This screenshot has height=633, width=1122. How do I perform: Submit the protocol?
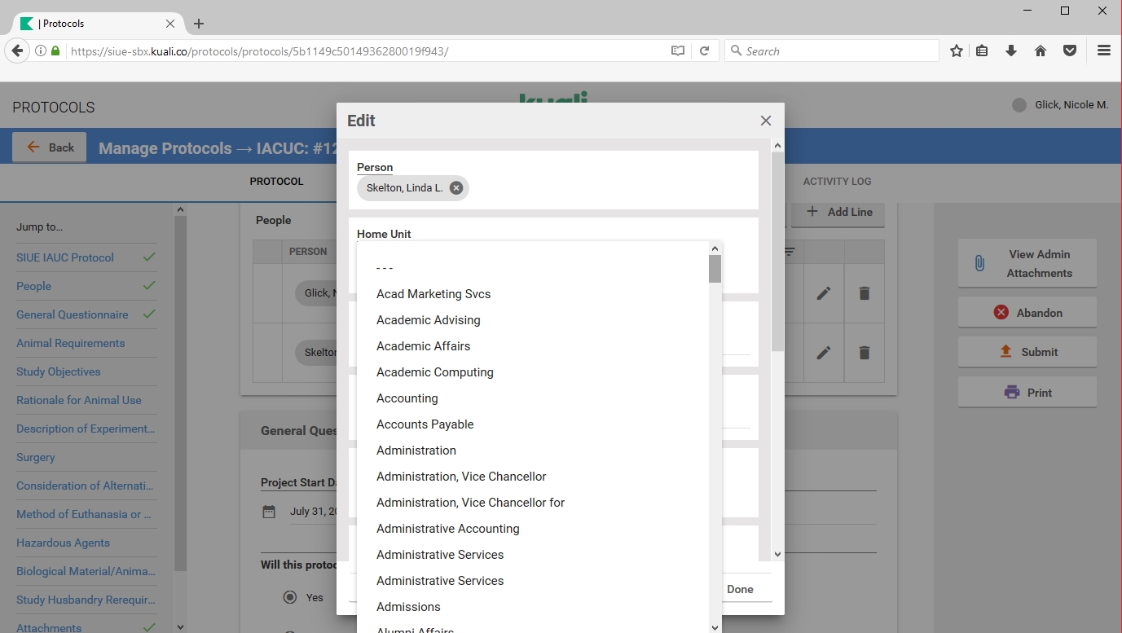tap(1027, 352)
